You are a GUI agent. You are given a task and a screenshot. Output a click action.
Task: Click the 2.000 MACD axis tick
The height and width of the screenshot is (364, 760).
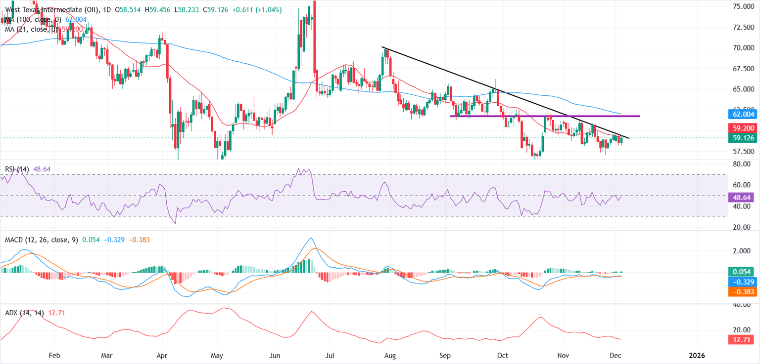coord(742,251)
